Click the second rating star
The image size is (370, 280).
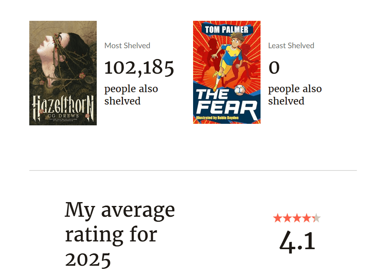(x=287, y=218)
